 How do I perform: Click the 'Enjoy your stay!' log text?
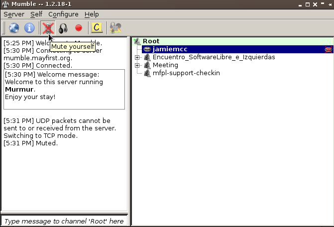coord(30,97)
